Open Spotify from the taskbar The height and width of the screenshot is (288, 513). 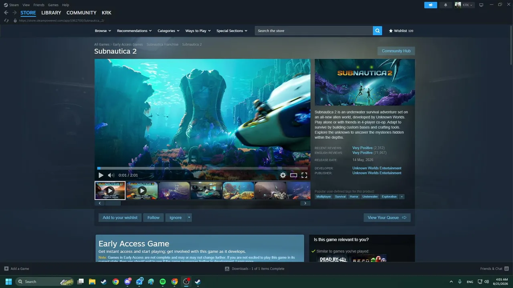(163, 282)
